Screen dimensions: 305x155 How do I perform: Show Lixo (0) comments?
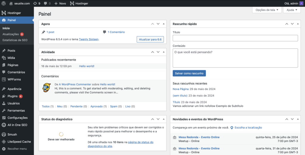pos(130,107)
